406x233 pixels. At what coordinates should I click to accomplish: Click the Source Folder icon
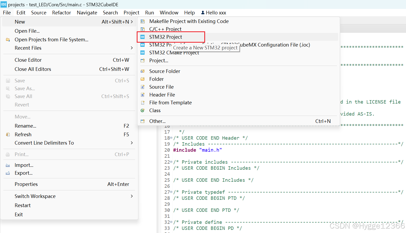click(x=142, y=71)
